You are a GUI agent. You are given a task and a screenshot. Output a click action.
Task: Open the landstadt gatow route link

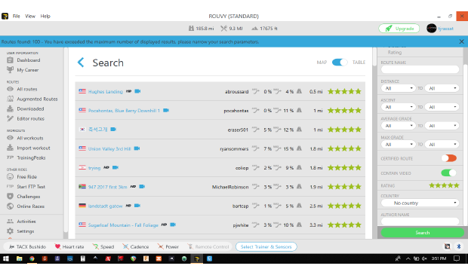pyautogui.click(x=105, y=206)
